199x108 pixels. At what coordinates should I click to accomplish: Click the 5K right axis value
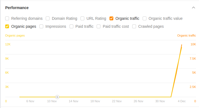[194, 73]
